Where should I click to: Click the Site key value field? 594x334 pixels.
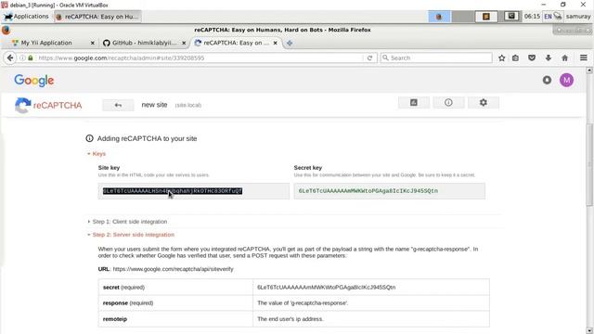click(194, 191)
